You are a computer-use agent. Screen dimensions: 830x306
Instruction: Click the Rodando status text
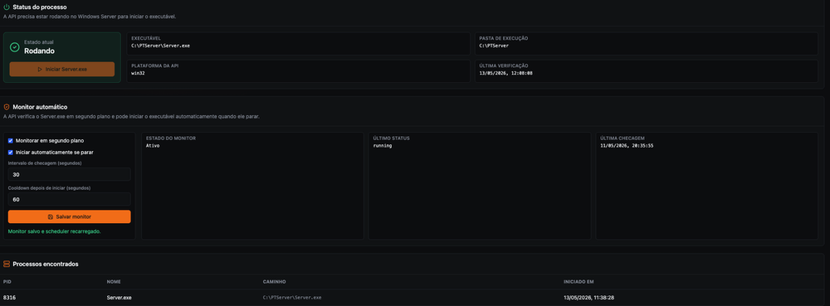(40, 51)
